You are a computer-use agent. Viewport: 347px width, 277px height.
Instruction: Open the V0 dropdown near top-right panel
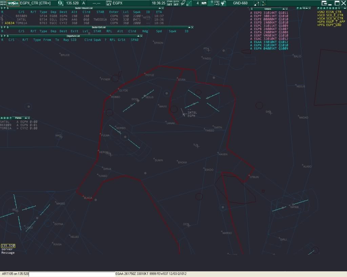[304, 8]
